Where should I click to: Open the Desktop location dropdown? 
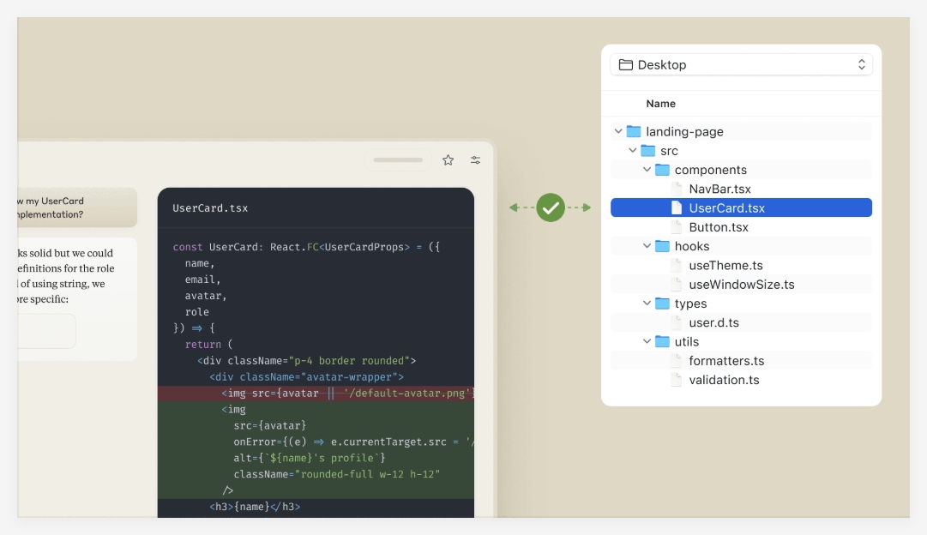point(861,63)
